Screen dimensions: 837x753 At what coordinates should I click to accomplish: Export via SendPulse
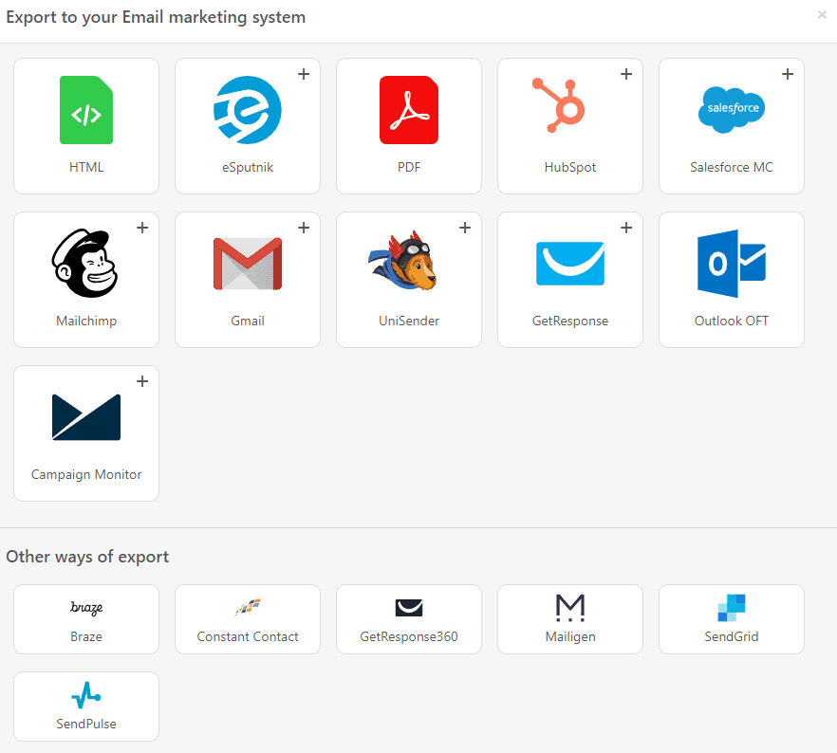pos(85,707)
